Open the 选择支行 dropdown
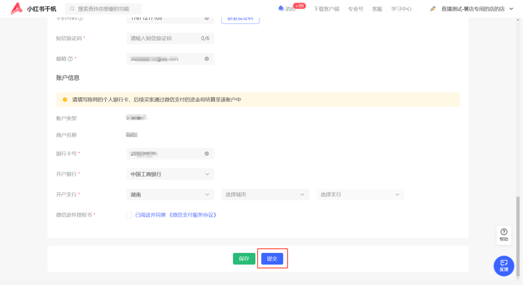 click(x=360, y=194)
